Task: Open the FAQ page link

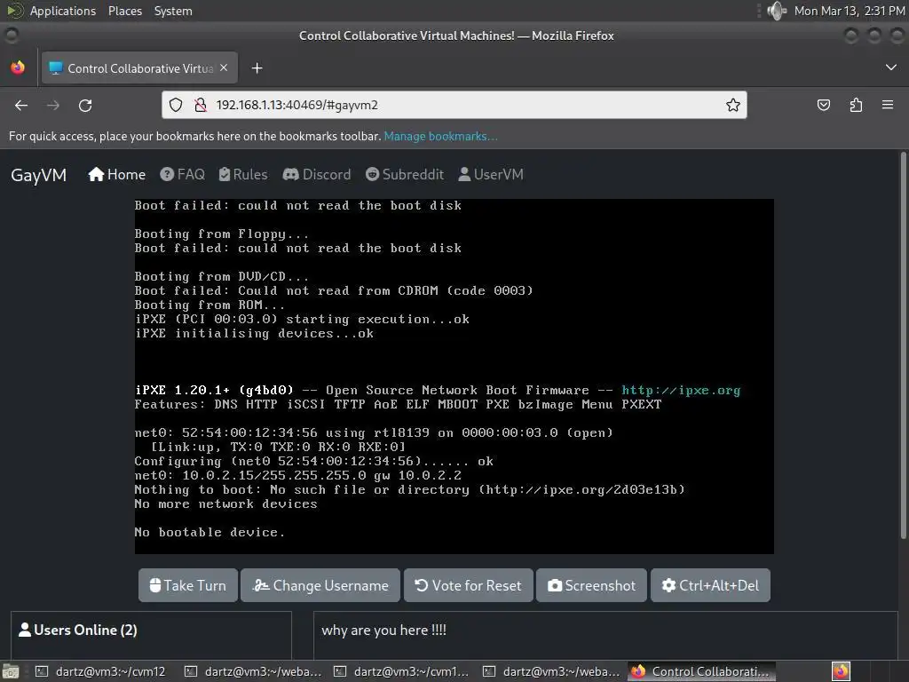Action: (183, 175)
